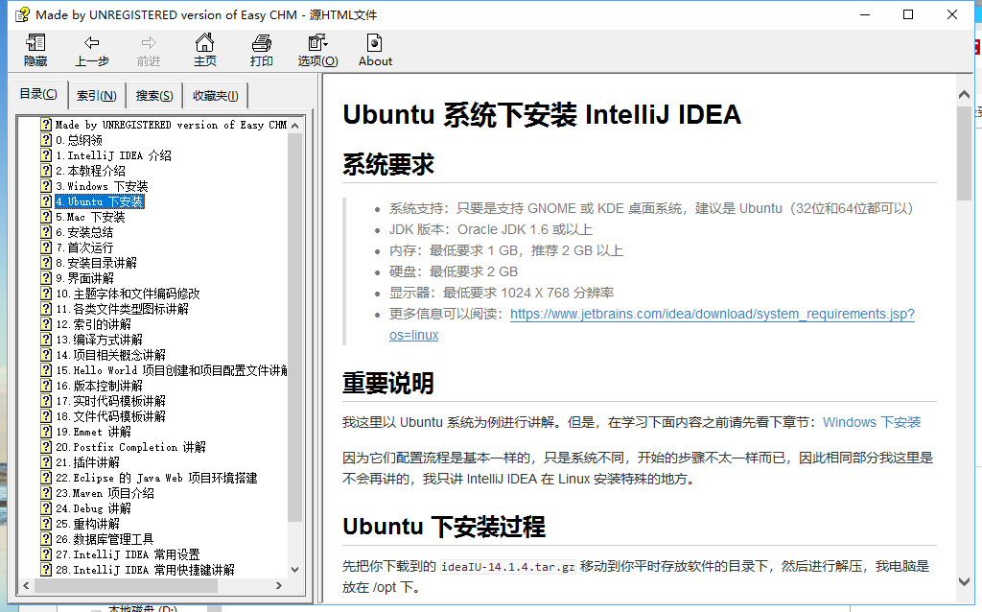Screen dimensions: 982x612
Task: Click the page icon beside '24.Debug 讲解'
Action: tap(46, 508)
